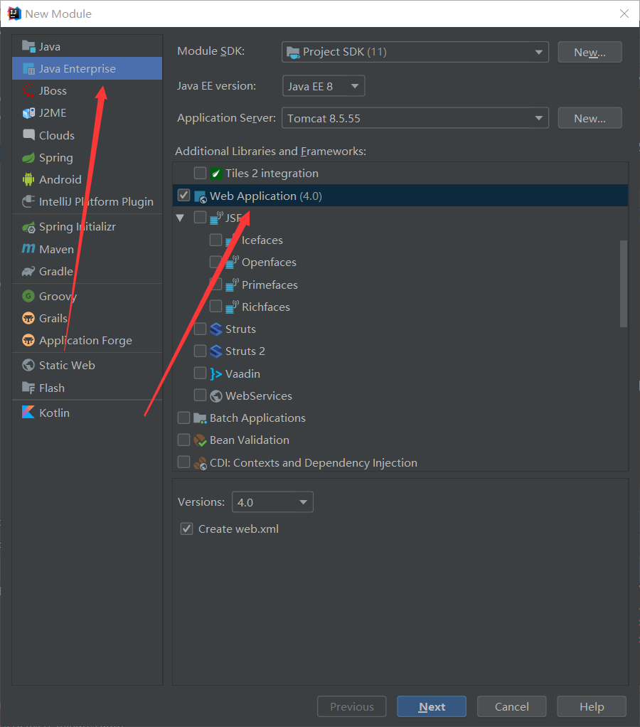Open the Java EE version dropdown
The image size is (640, 727).
324,86
